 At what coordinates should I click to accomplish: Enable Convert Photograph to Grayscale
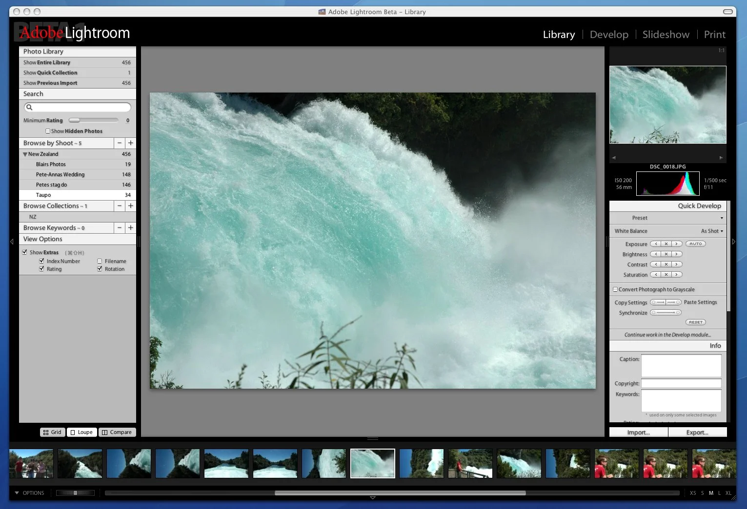click(615, 289)
